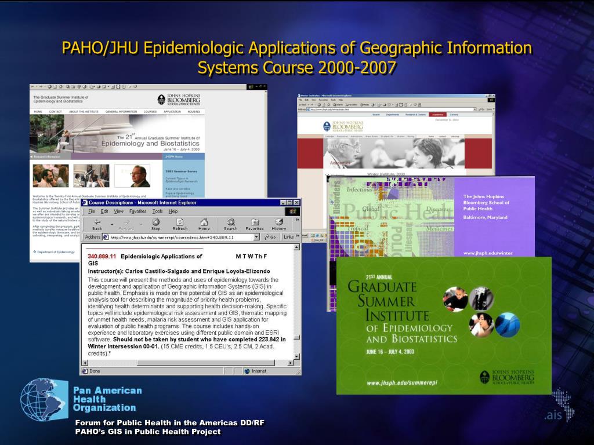Viewport: 594px width, 445px height.
Task: Click vertical scrollbar up arrow in Course Descriptions
Action: coord(296,247)
